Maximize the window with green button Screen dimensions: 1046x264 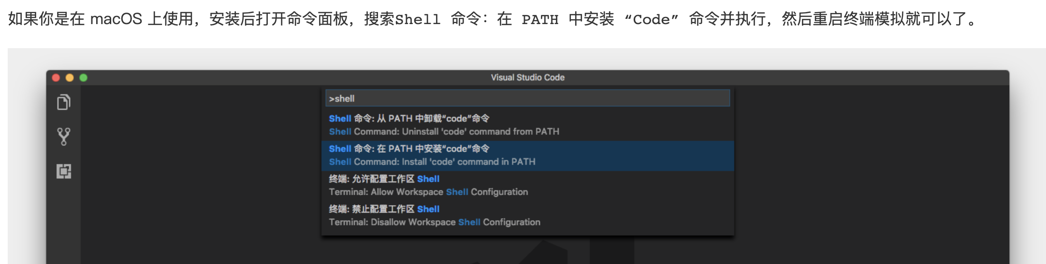click(83, 78)
